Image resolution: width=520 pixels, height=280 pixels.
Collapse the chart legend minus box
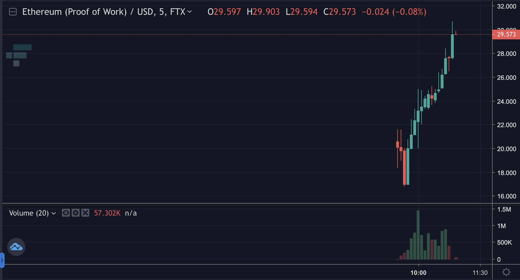(x=13, y=12)
